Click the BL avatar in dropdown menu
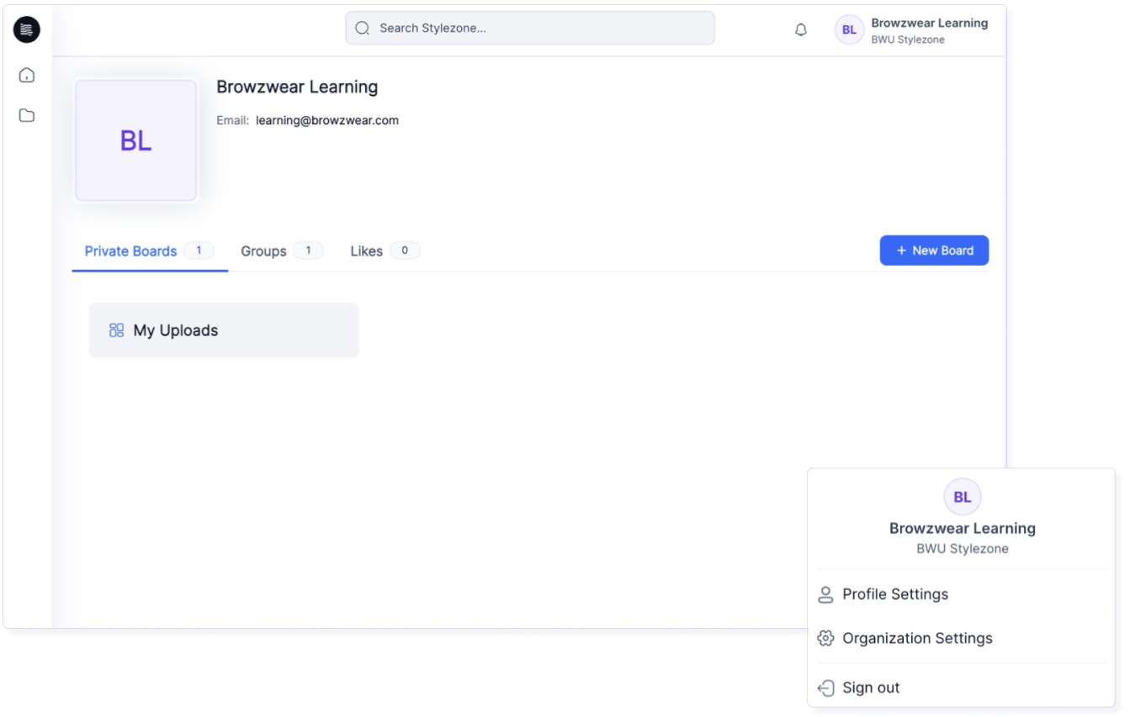Image resolution: width=1130 pixels, height=717 pixels. 962,497
